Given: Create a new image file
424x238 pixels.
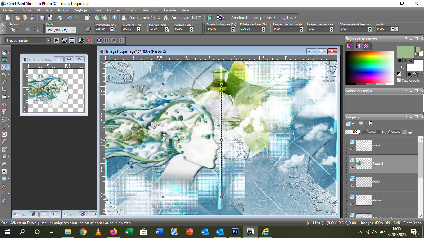Looking at the screenshot, I should point(8,18).
